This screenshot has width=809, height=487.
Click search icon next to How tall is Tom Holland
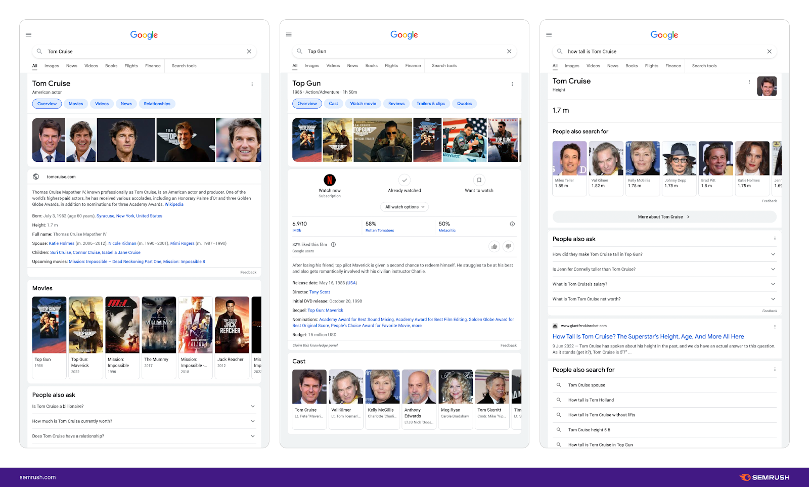click(x=559, y=400)
